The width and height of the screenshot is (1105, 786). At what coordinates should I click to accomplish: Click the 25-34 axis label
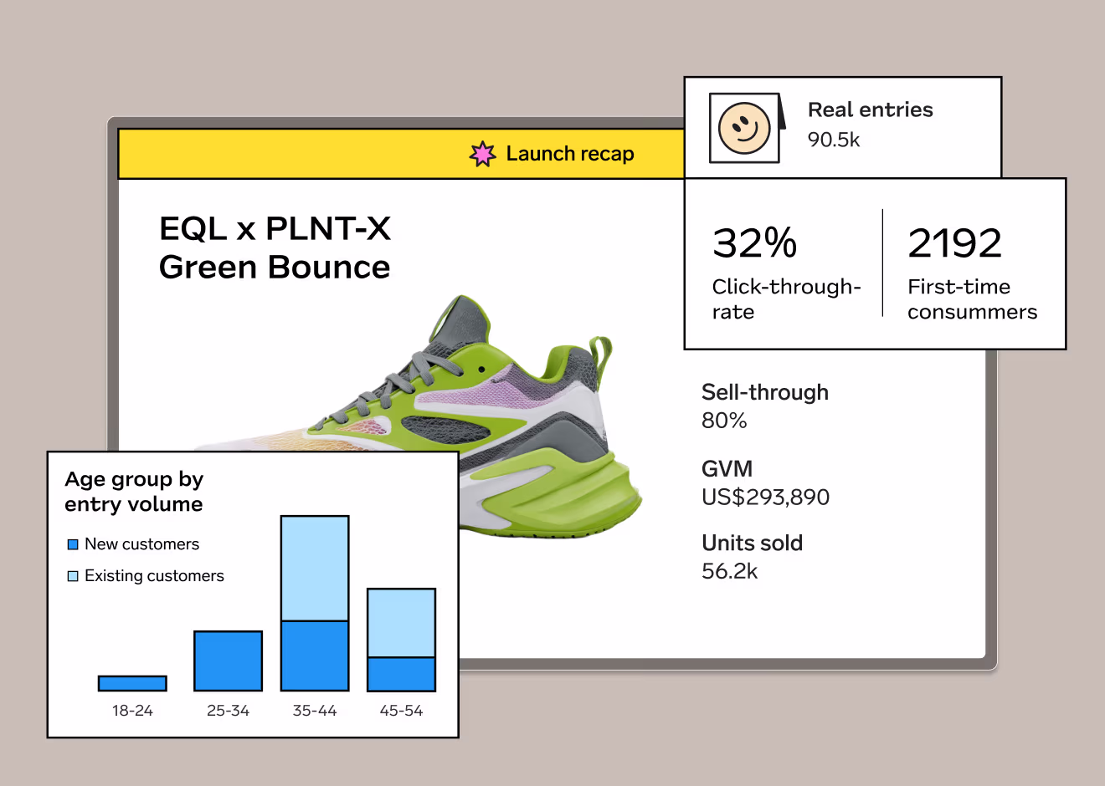(x=228, y=711)
